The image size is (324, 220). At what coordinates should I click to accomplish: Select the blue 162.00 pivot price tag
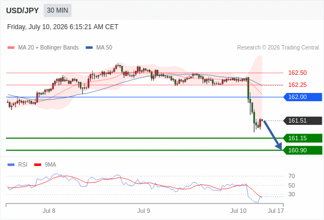303,97
